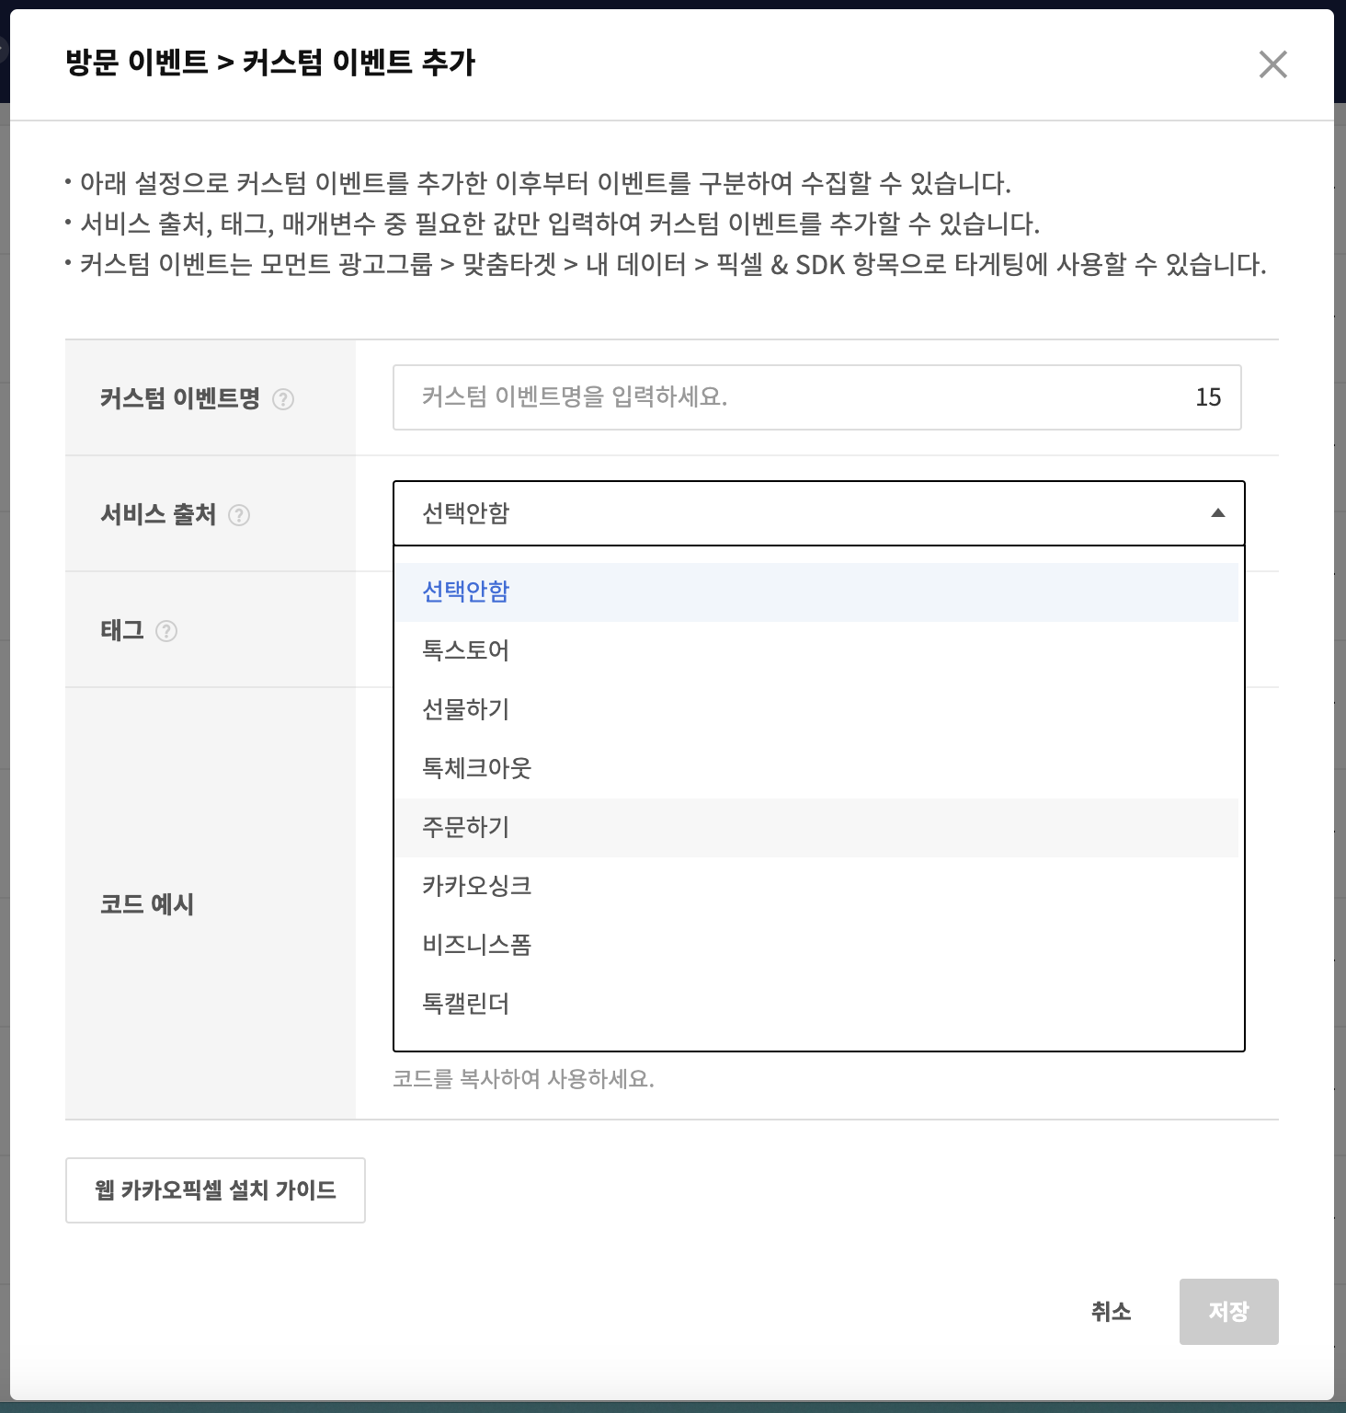Click the 저장 button
Image resolution: width=1346 pixels, height=1413 pixels.
pyautogui.click(x=1228, y=1312)
